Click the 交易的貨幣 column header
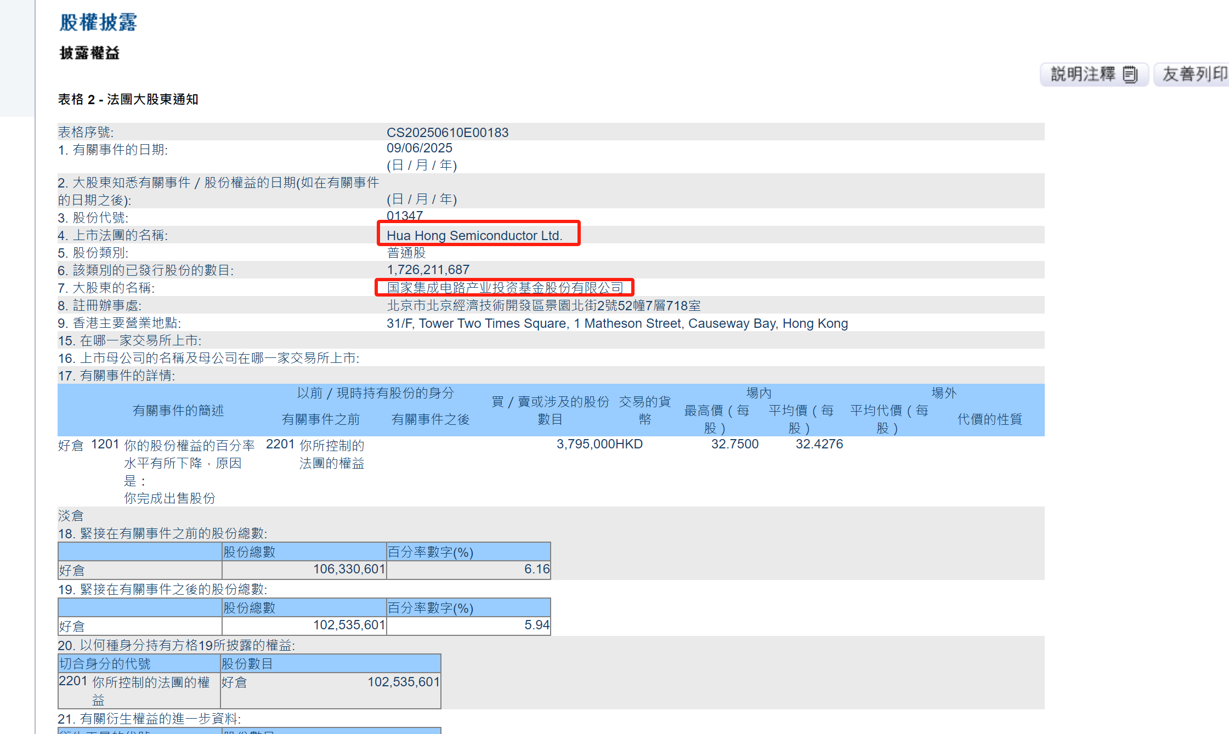This screenshot has width=1229, height=734. tap(645, 411)
